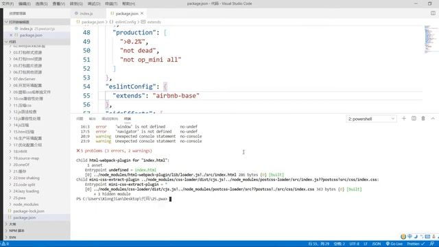Click the moon icon in the IME toolbar

point(416,237)
